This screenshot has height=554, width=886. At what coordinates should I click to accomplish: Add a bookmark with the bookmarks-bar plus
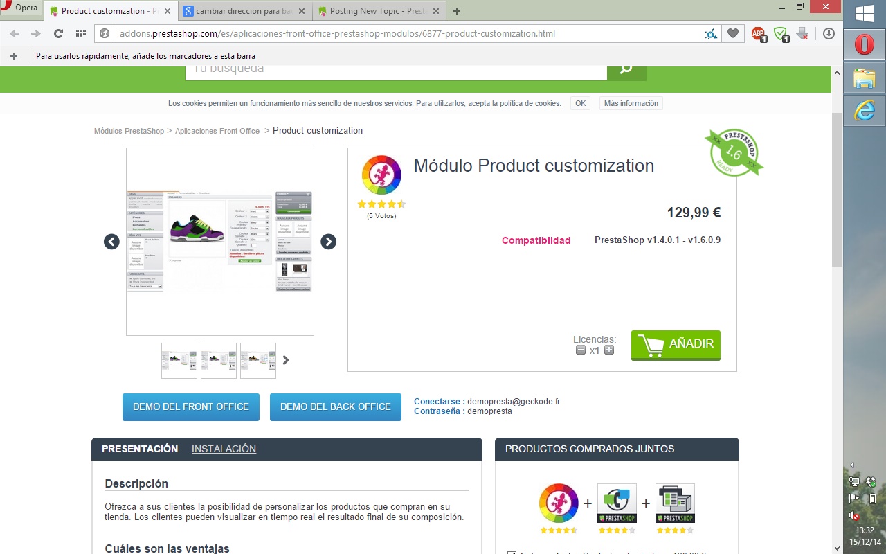click(x=13, y=56)
